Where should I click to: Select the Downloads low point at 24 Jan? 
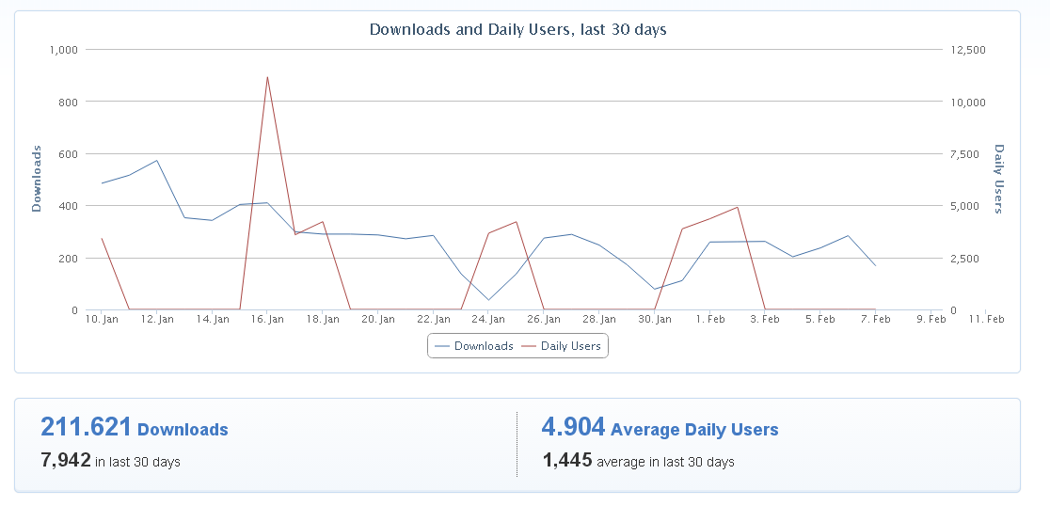pos(488,300)
